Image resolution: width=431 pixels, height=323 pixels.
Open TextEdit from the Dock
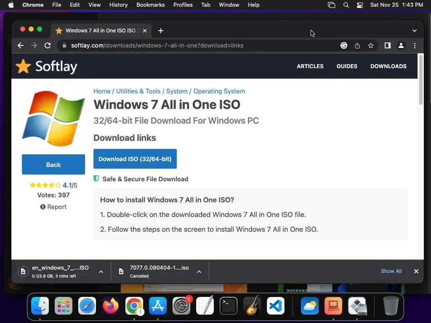(x=205, y=306)
